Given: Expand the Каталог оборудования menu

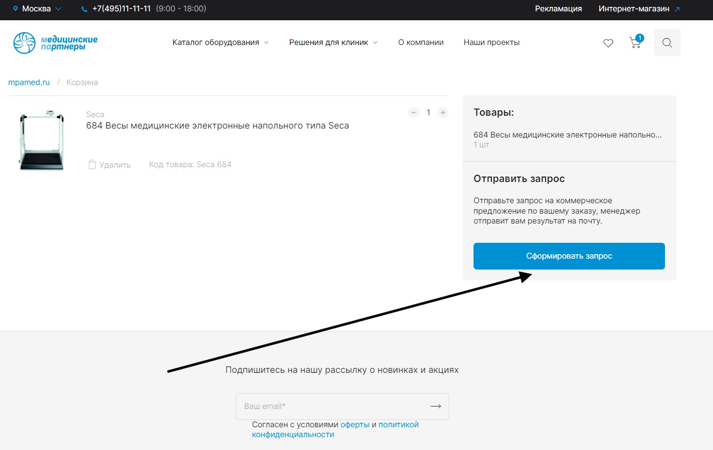Looking at the screenshot, I should [221, 43].
